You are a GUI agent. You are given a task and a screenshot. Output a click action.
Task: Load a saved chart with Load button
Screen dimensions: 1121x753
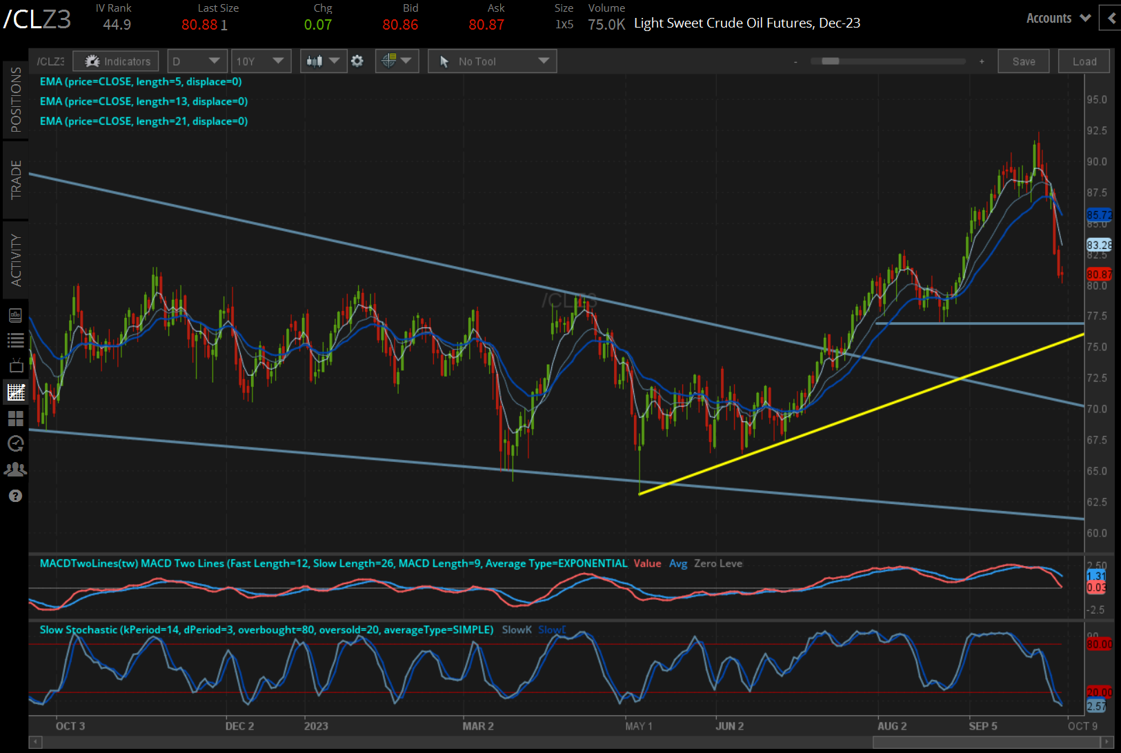[1084, 61]
